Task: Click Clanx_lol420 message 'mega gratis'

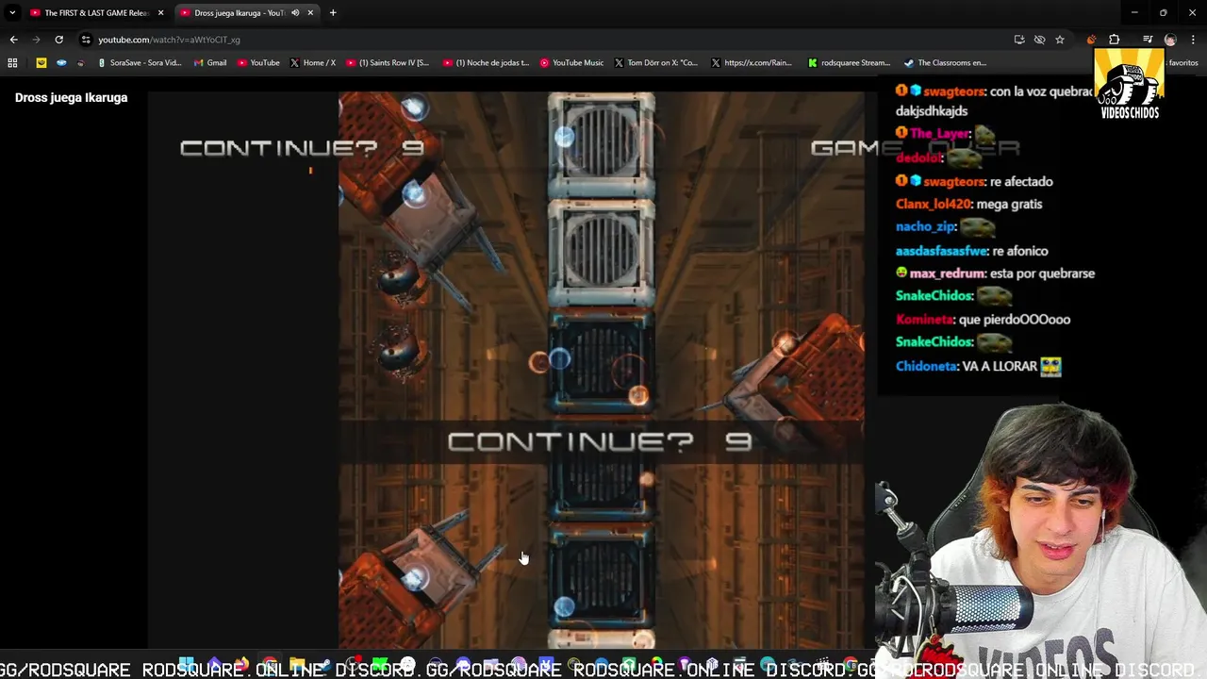Action: coord(1009,204)
